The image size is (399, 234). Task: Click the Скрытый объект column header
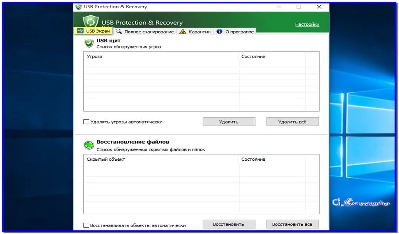pyautogui.click(x=161, y=160)
